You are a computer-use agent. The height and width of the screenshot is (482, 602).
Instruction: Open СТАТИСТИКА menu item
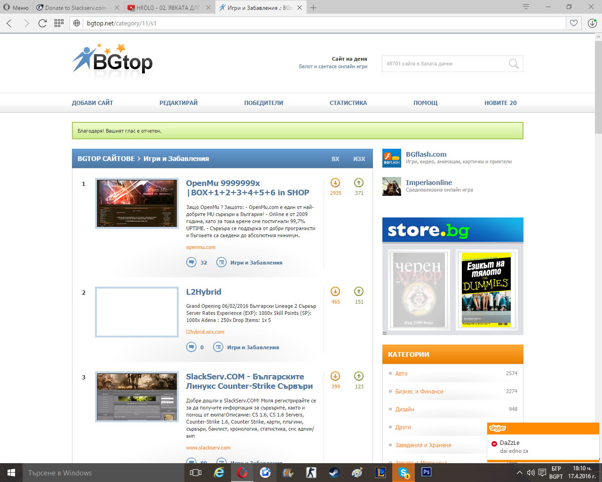349,103
